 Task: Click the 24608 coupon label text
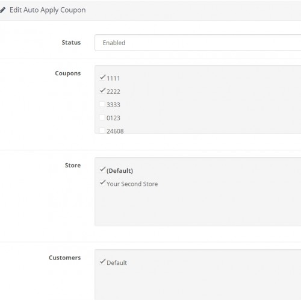tap(115, 131)
